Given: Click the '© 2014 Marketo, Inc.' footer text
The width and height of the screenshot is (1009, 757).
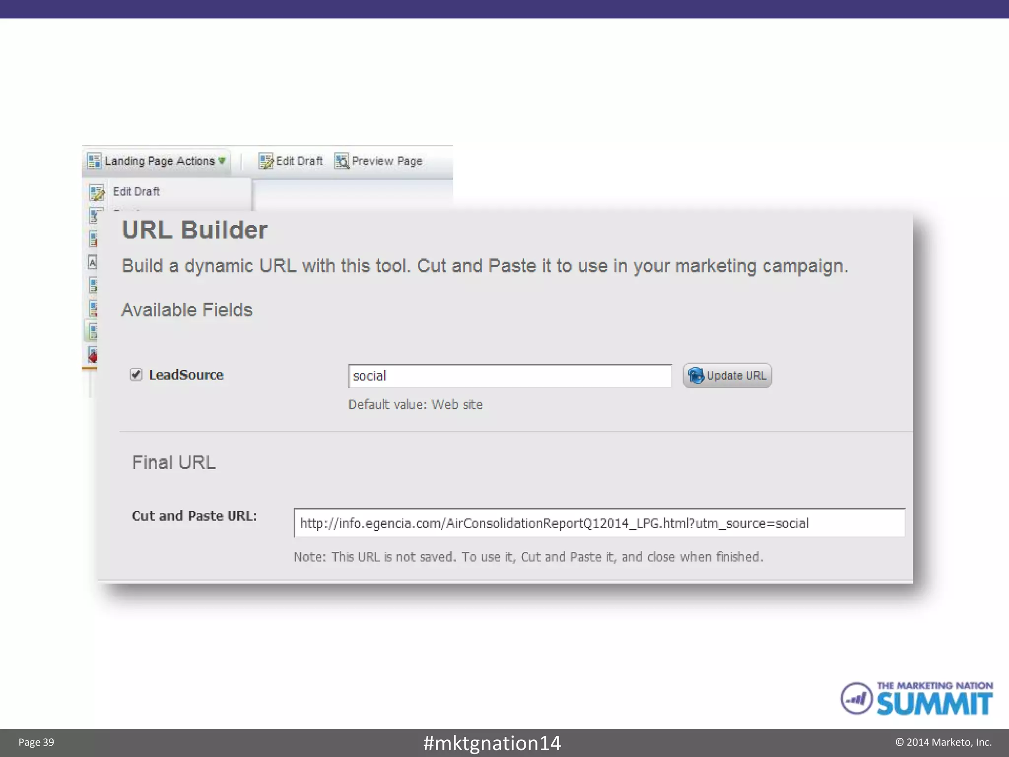Looking at the screenshot, I should click(x=943, y=742).
